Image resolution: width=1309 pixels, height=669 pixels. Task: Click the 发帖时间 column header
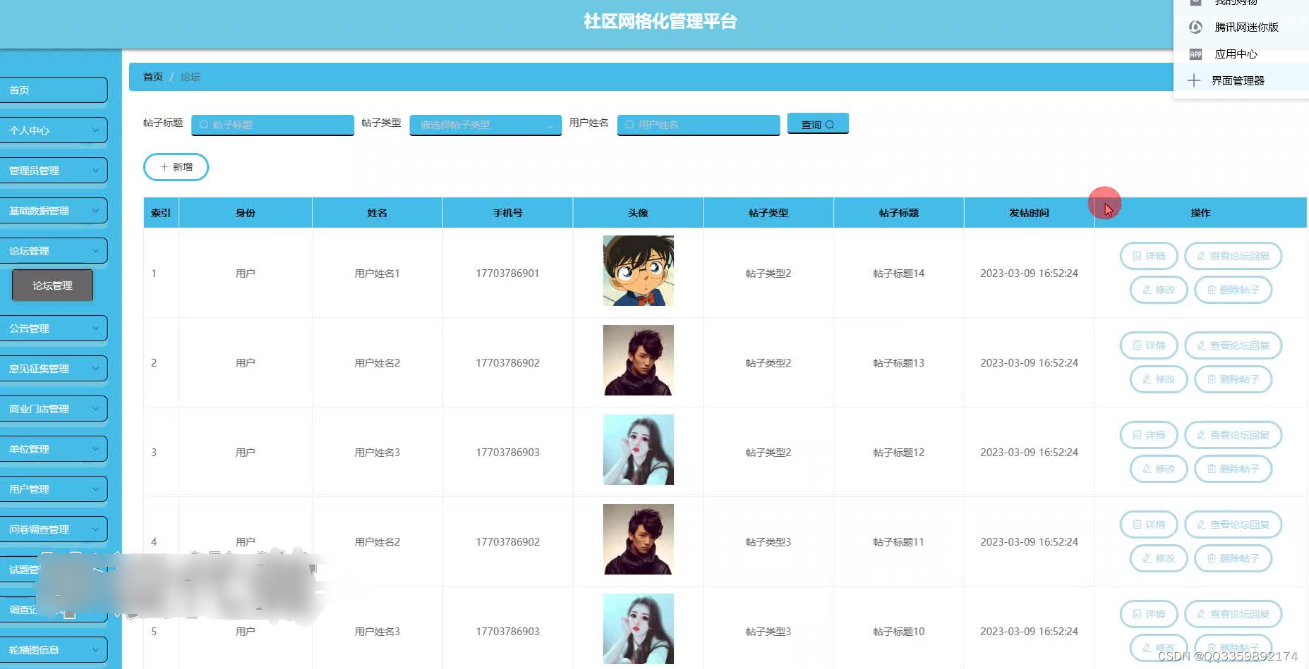(1029, 213)
